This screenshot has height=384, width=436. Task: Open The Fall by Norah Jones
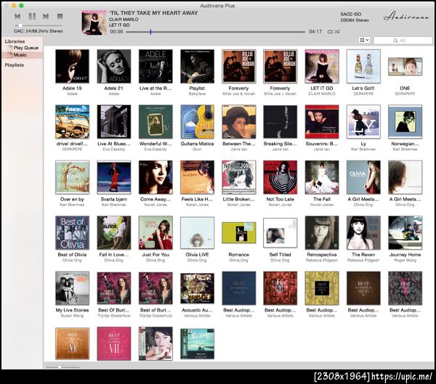[x=322, y=177]
